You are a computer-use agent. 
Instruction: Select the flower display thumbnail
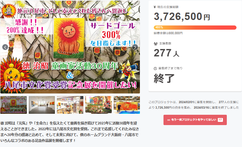click(x=99, y=105)
